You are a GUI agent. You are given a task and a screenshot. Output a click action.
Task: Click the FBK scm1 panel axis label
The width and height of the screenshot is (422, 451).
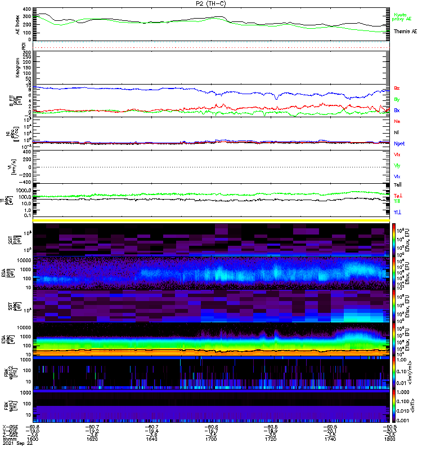pyautogui.click(x=11, y=406)
